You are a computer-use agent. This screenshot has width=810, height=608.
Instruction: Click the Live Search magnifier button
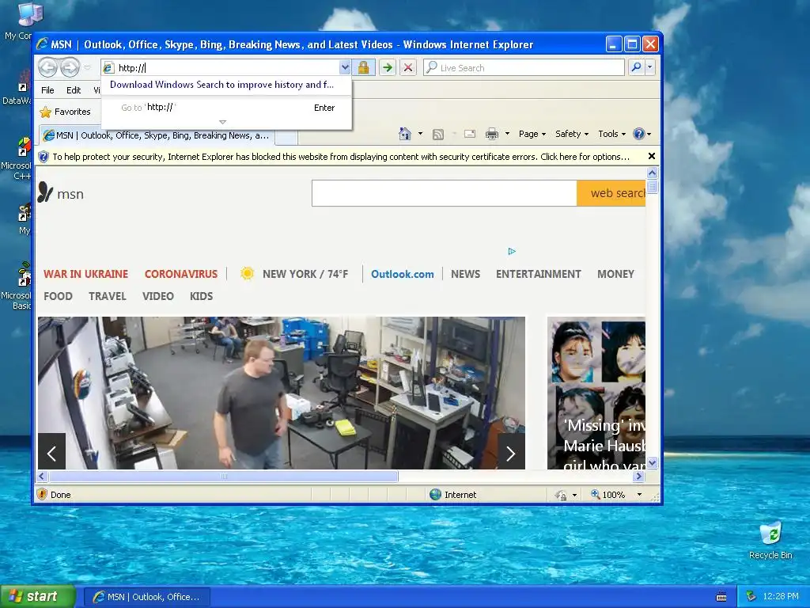click(637, 67)
